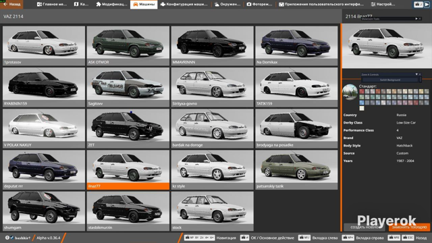Viewport: 432px width, 243px height.
Task: Pick the red swatch starting the Стандарт row
Action: [x=362, y=92]
